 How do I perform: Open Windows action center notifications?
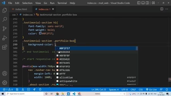168,94
